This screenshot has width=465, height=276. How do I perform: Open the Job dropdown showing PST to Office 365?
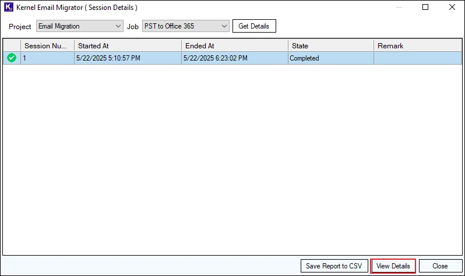186,26
